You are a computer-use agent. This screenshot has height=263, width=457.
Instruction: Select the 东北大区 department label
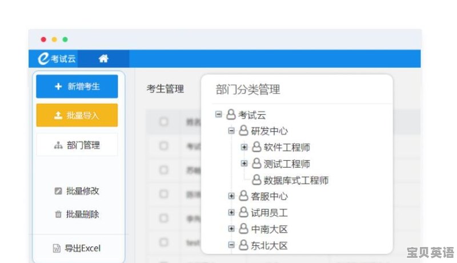click(269, 245)
